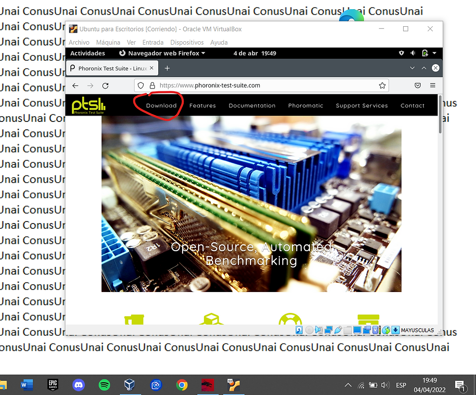
Task: Open the tracking protection shield in address bar
Action: [140, 86]
